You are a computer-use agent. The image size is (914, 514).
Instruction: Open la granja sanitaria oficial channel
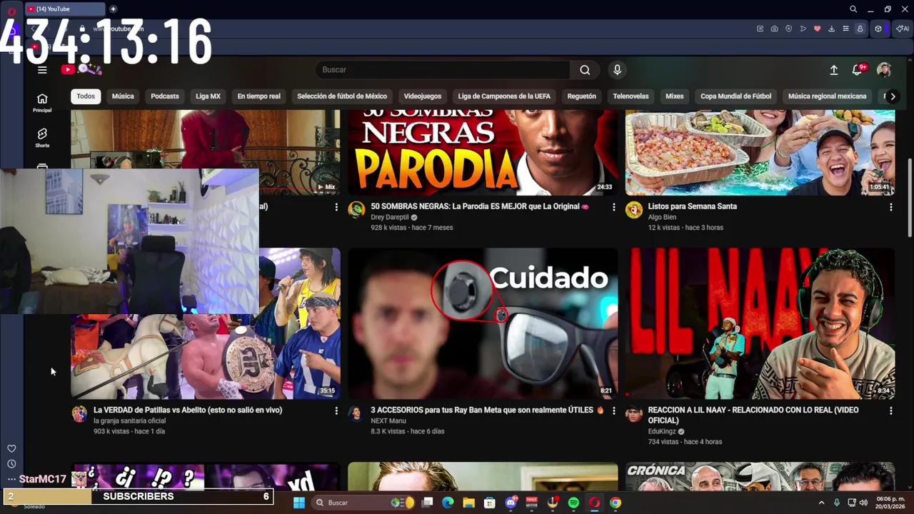click(129, 421)
